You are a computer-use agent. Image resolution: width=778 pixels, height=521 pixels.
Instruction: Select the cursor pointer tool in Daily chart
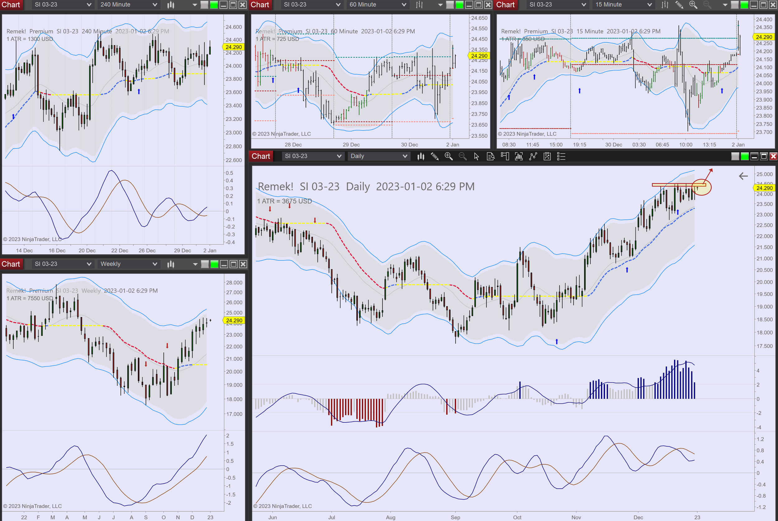click(476, 156)
